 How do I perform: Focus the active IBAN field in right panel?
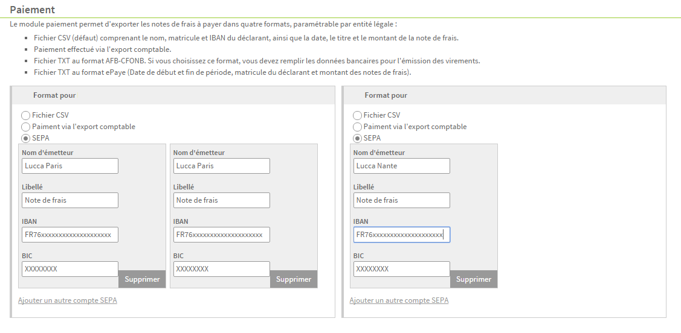(402, 235)
